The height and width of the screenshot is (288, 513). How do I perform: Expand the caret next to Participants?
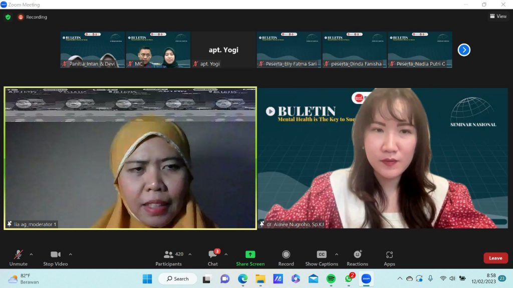(x=190, y=254)
